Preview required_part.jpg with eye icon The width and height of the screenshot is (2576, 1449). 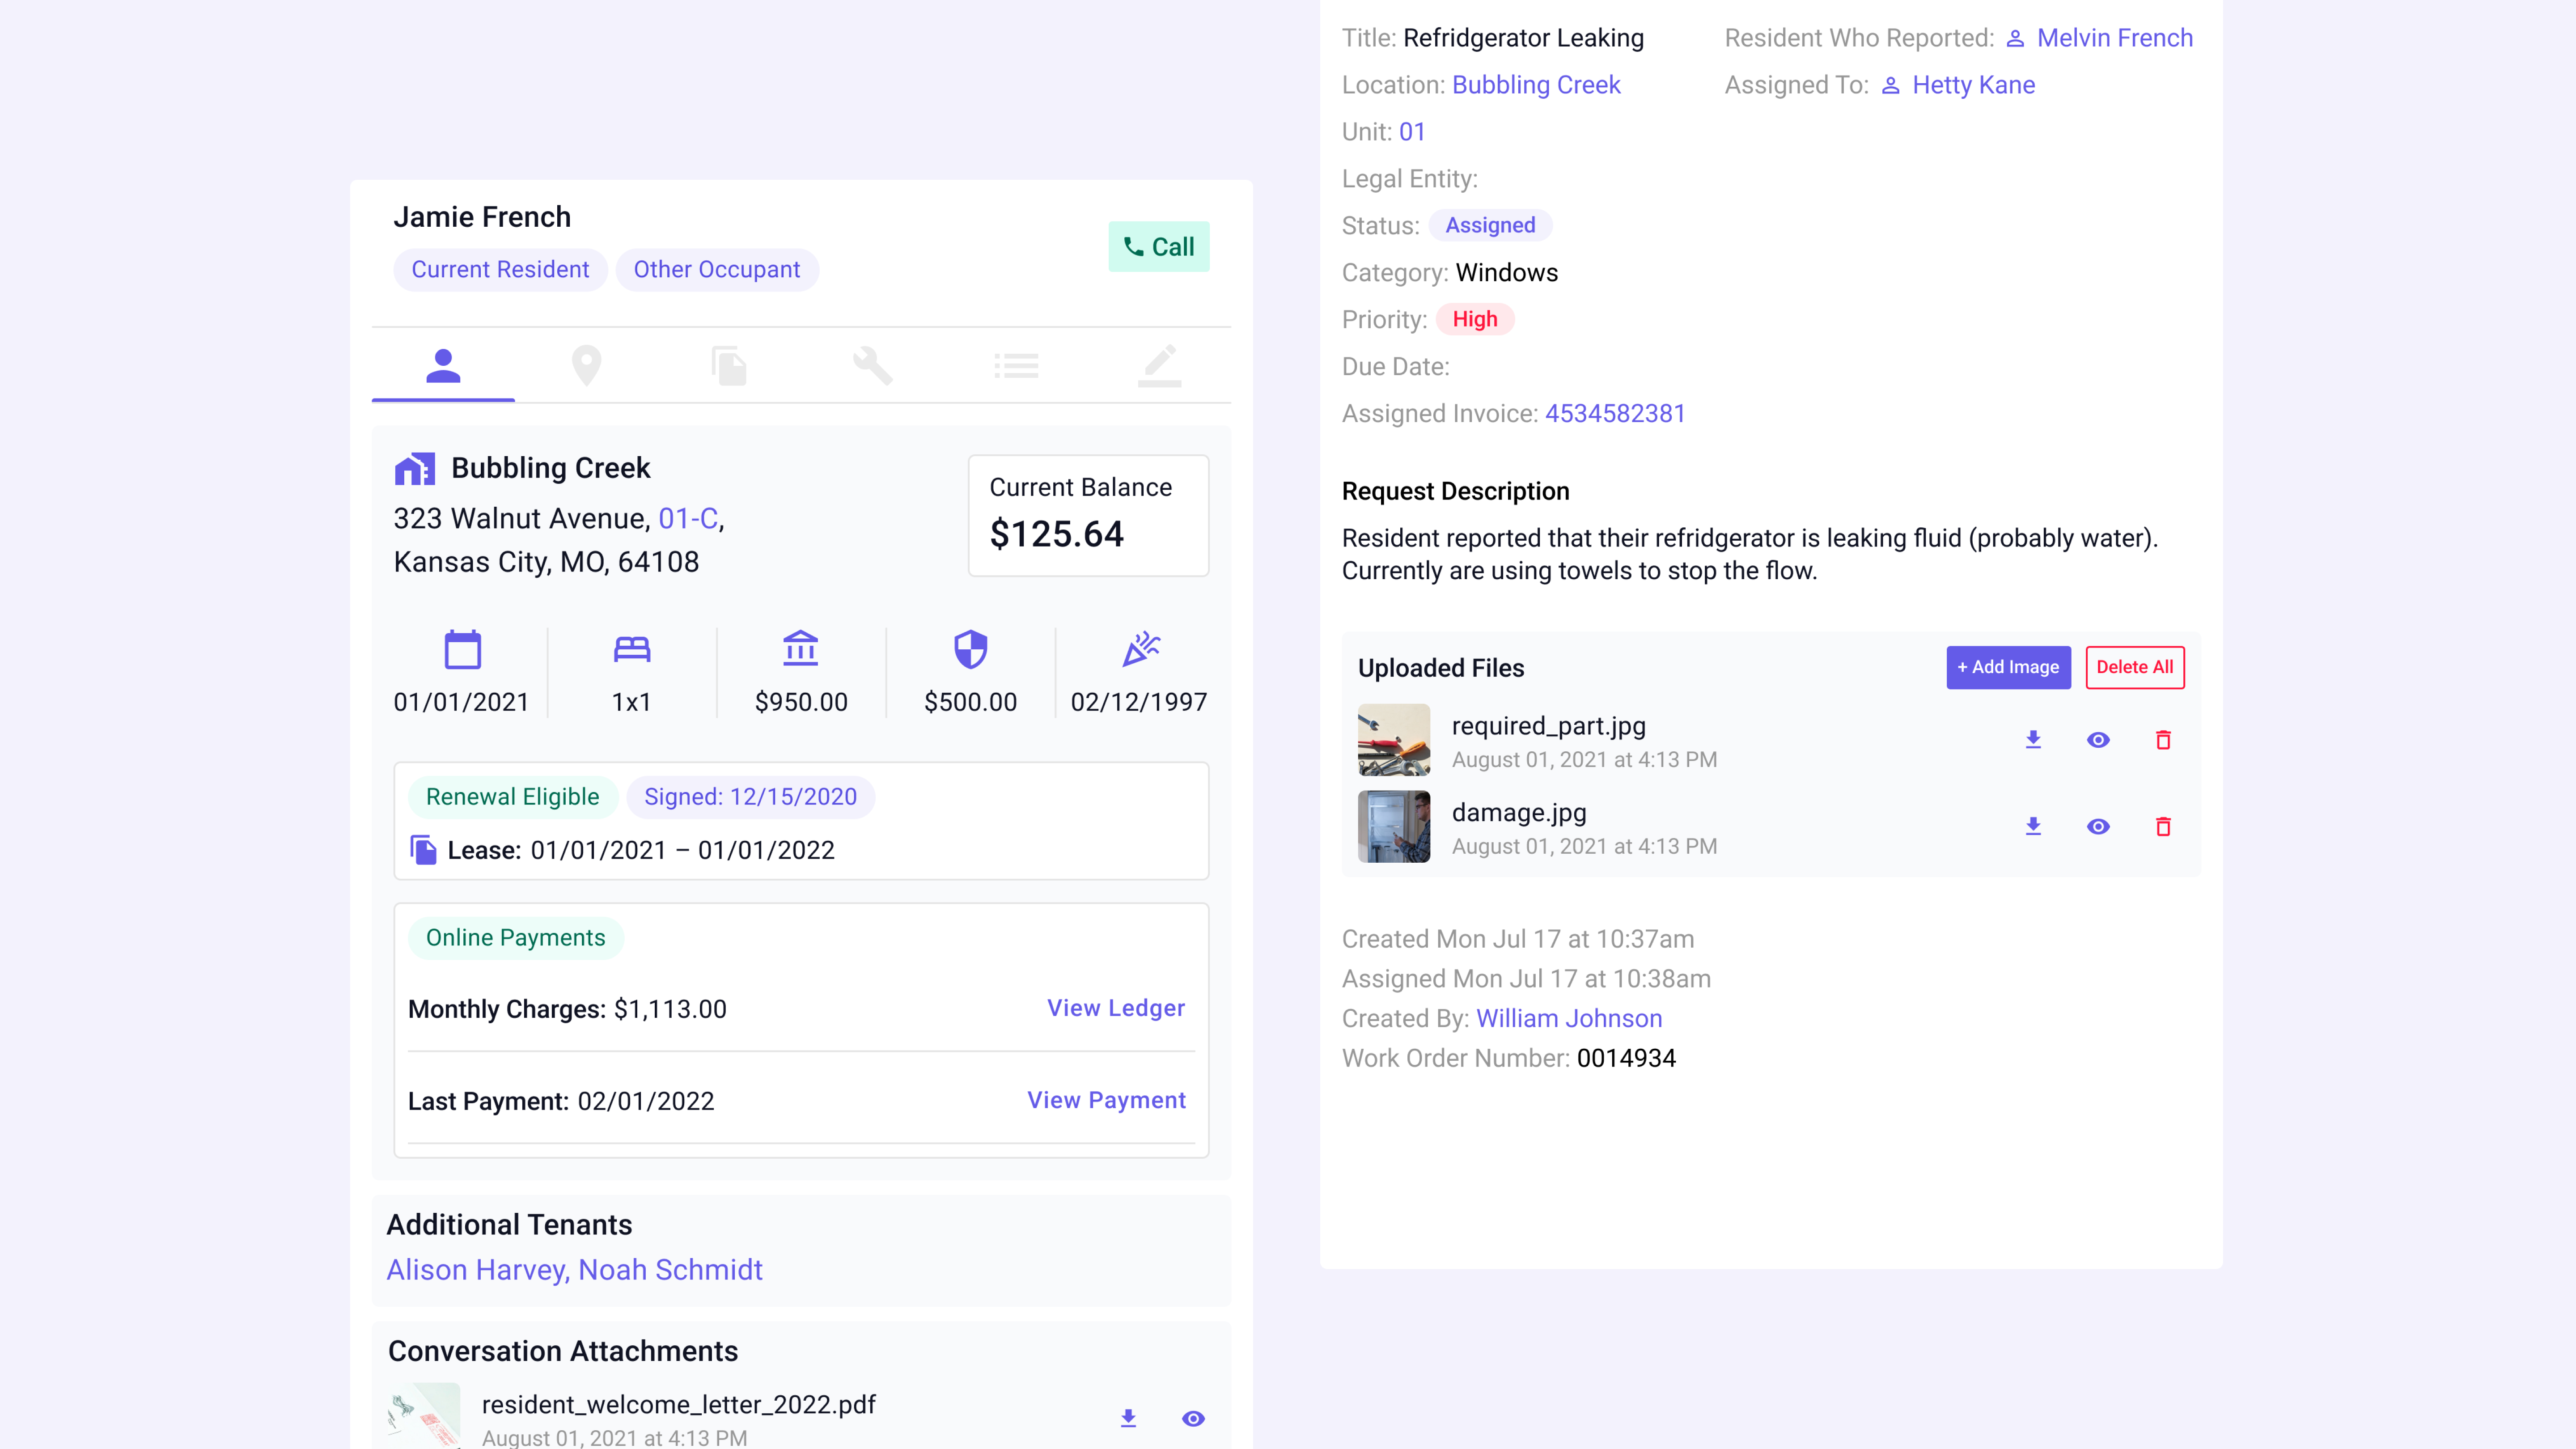tap(2098, 740)
